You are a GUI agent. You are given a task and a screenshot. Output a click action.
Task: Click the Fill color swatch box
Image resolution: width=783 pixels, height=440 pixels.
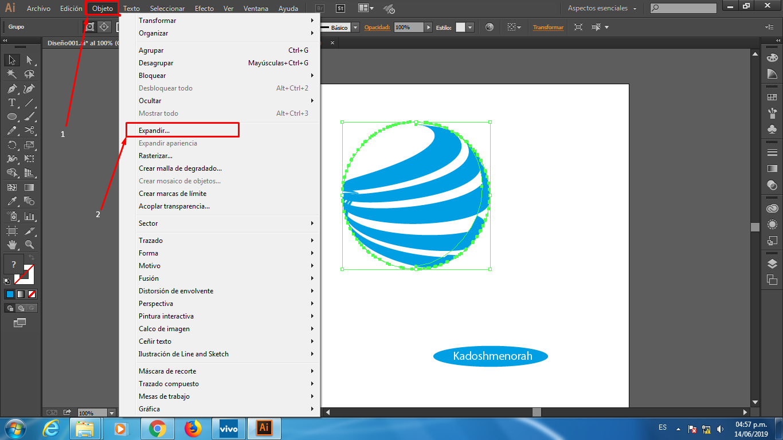click(x=13, y=264)
